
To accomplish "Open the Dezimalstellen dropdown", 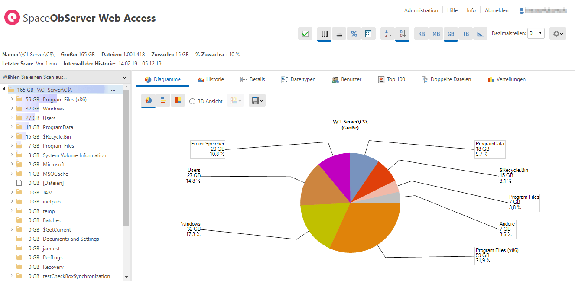I will click(536, 33).
